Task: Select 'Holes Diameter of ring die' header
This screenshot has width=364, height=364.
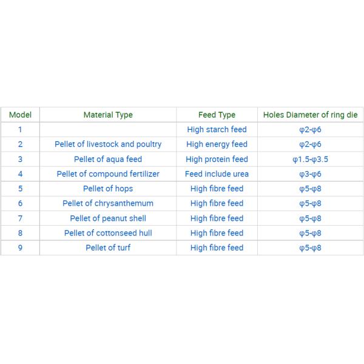Action: pyautogui.click(x=310, y=115)
